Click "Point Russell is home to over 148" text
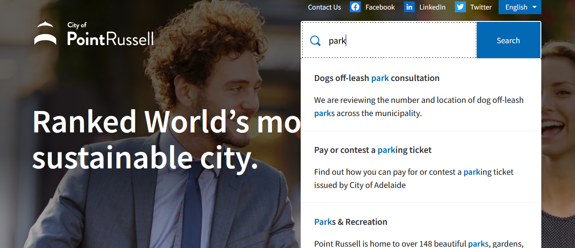This screenshot has width=575, height=248. click(419, 243)
